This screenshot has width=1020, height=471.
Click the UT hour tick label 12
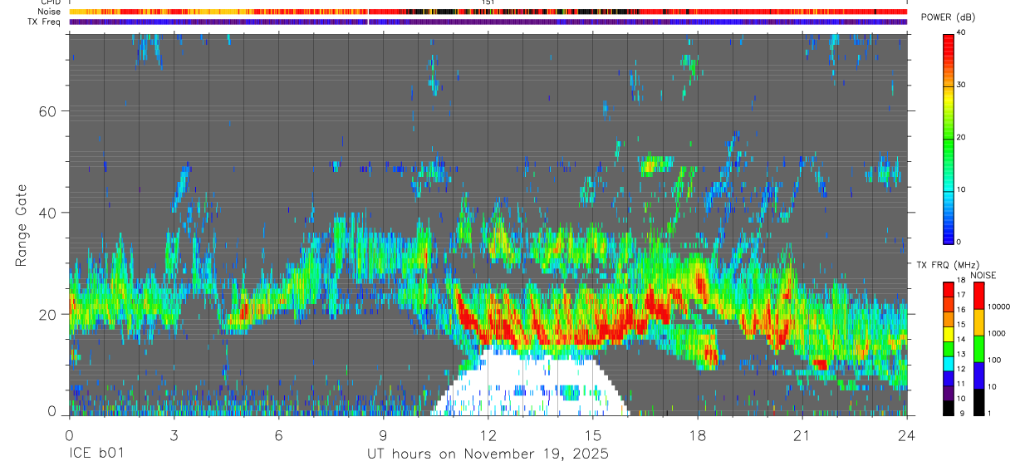(x=488, y=435)
